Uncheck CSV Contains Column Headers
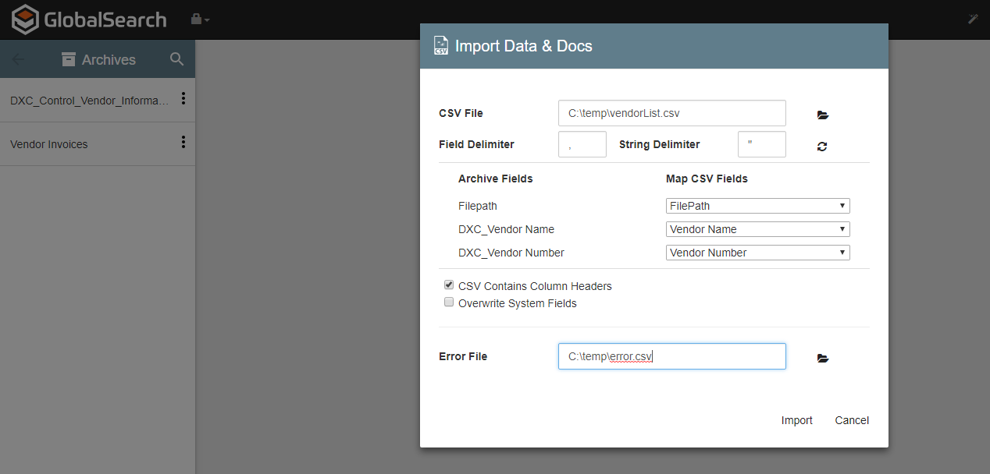 [449, 285]
